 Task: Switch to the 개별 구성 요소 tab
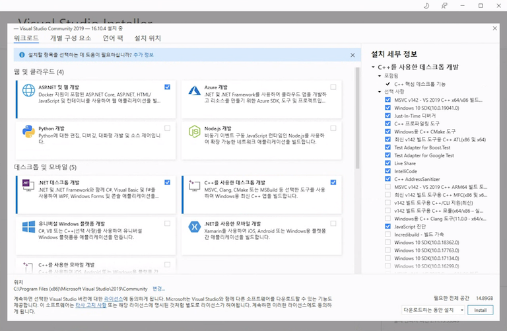click(x=71, y=38)
